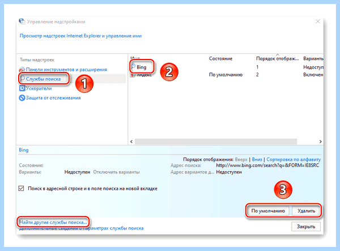Toggle address bar search checkbox
Image resolution: width=340 pixels, height=251 pixels.
pyautogui.click(x=22, y=188)
